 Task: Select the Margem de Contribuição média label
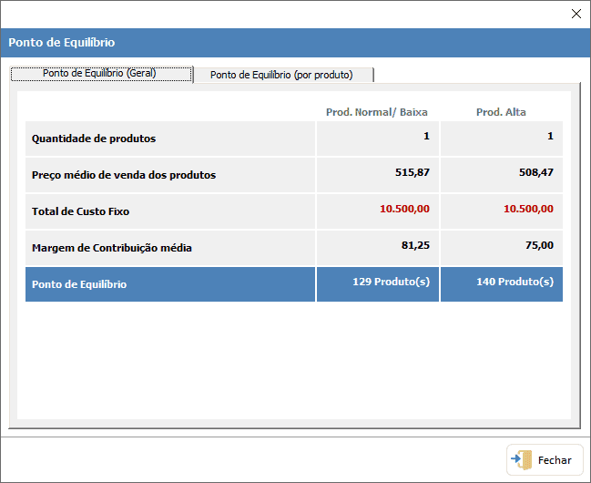point(112,248)
